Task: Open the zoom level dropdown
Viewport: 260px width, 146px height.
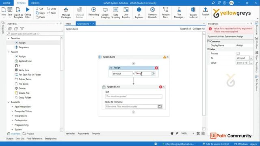Action: pyautogui.click(x=193, y=133)
